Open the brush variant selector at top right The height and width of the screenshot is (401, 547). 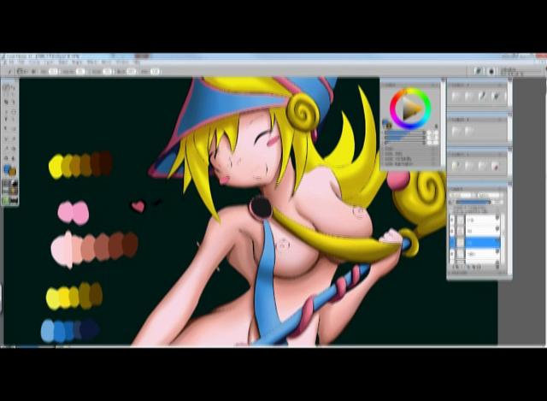tap(491, 71)
